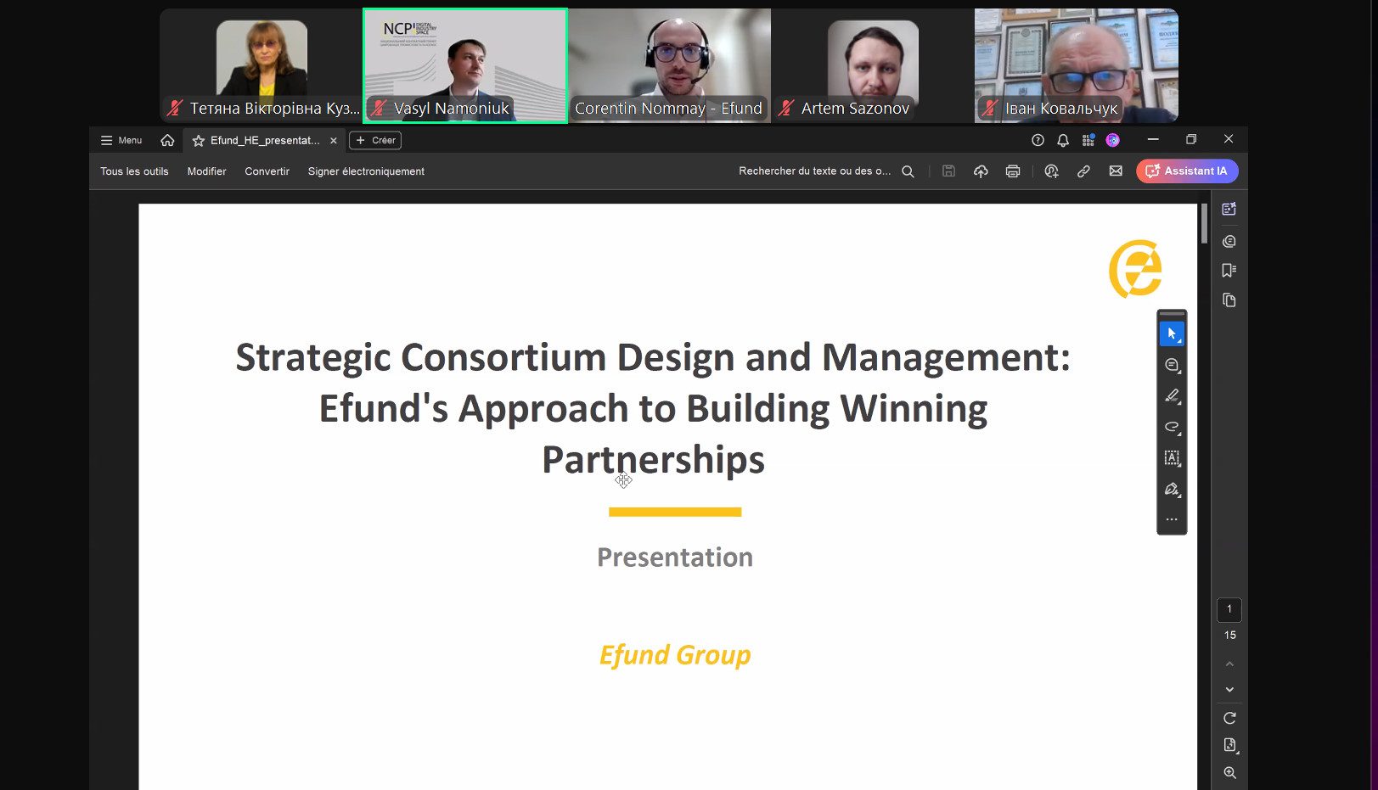Close the Efund_HE_presentat... tab
Screen dimensions: 1378x790
[334, 141]
